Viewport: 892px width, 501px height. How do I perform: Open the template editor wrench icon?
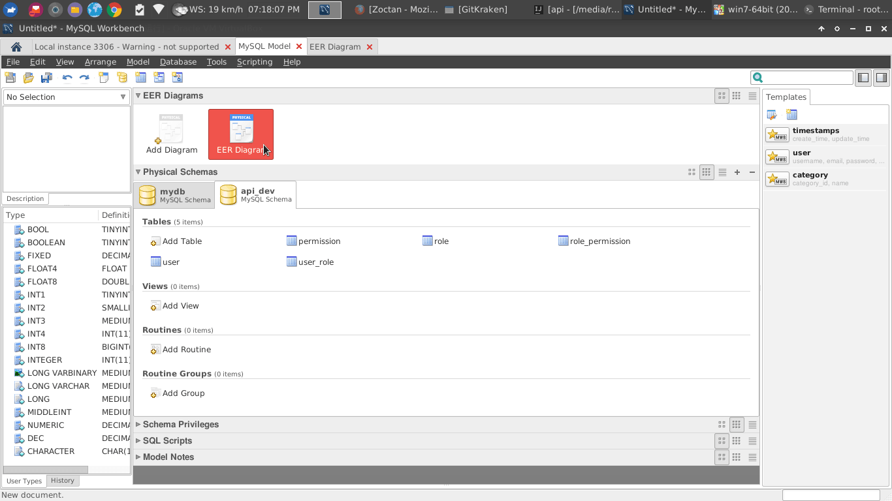(772, 115)
